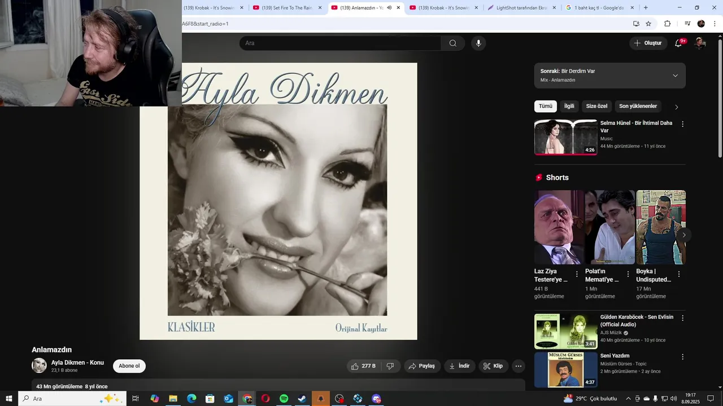Like the video with 277 B thumbs up

[363, 366]
